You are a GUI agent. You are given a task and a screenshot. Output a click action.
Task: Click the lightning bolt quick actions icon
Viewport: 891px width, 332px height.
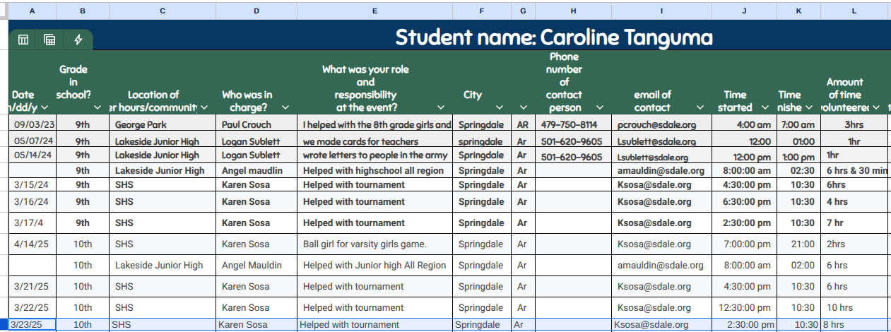tap(78, 40)
